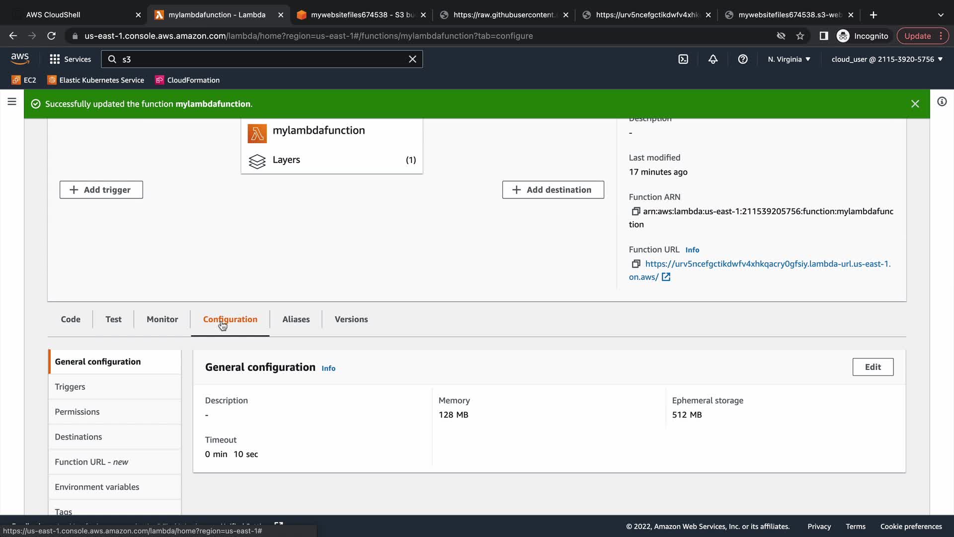
Task: Copy the Function ARN with copy icon
Action: [636, 211]
